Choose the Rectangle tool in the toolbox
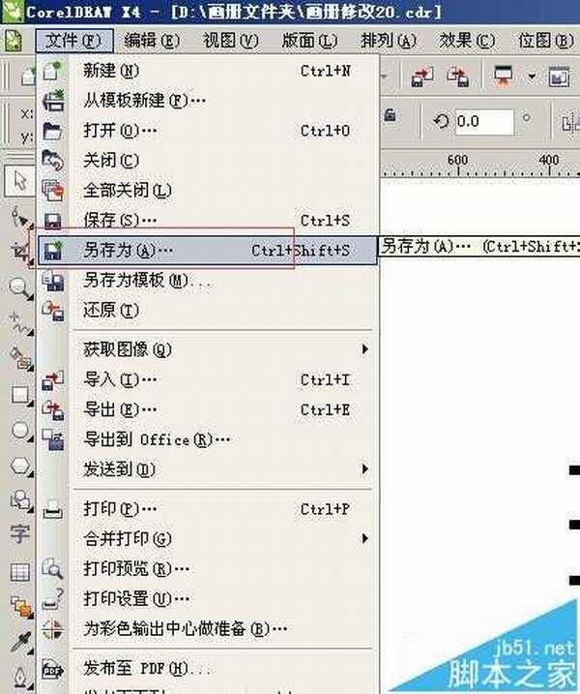 pos(19,394)
